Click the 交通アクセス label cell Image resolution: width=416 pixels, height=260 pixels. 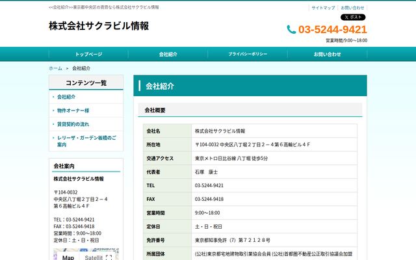(x=168, y=159)
